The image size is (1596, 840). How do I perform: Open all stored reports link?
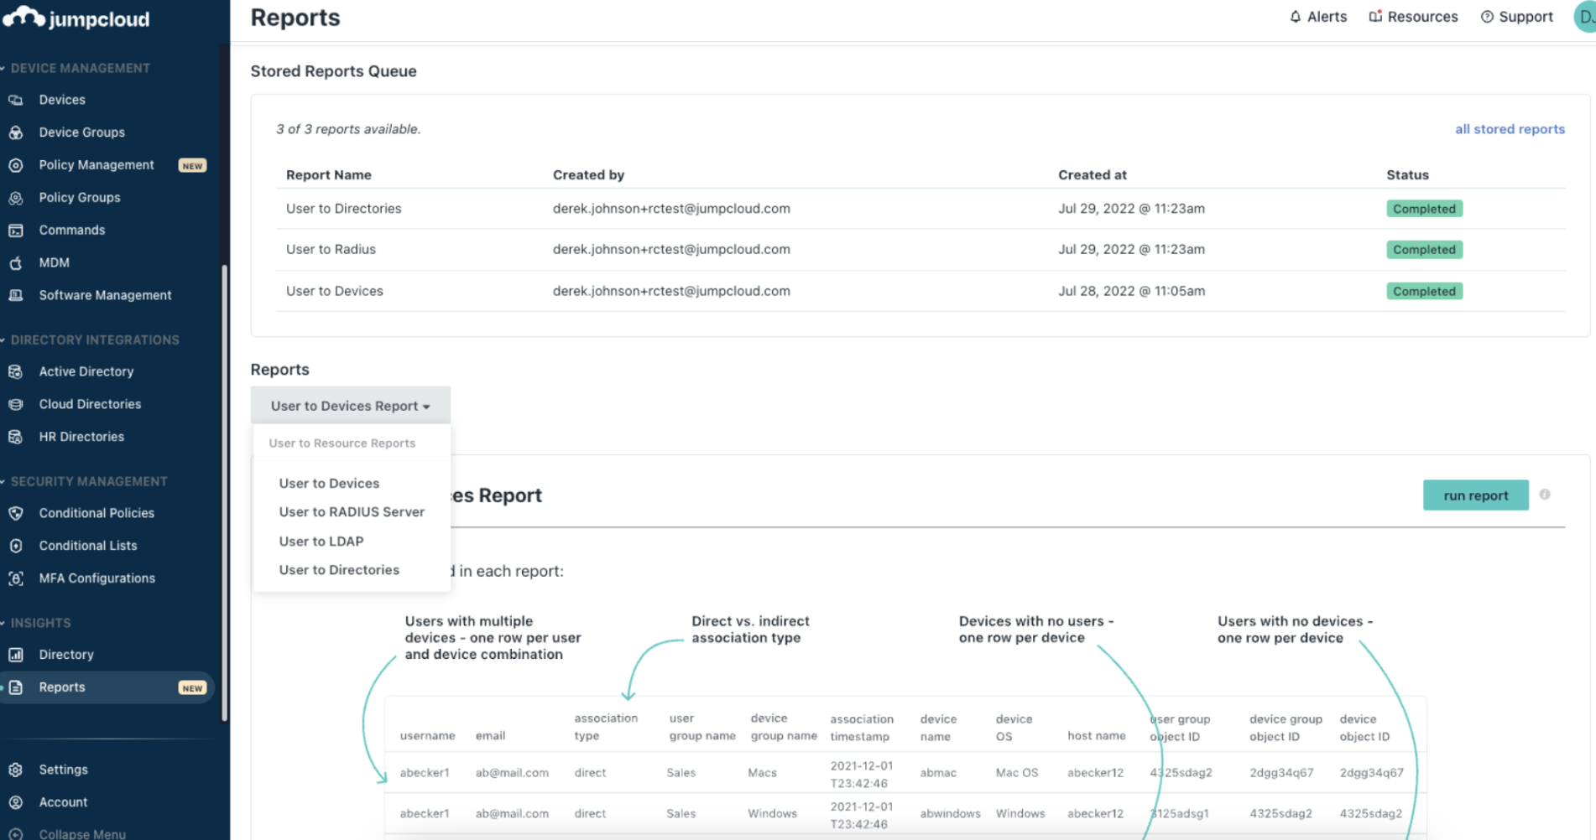coord(1510,128)
